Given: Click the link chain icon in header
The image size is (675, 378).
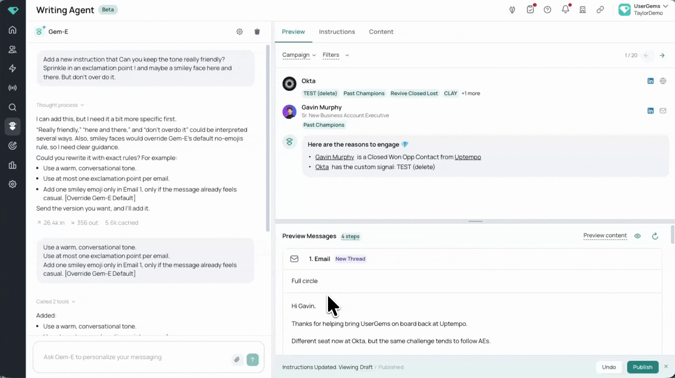Looking at the screenshot, I should pos(600,10).
